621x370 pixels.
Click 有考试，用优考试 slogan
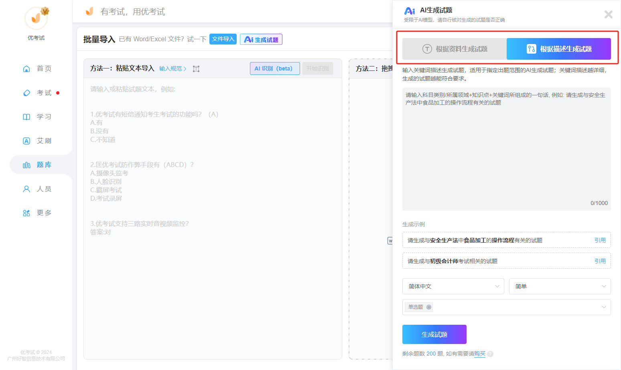(133, 12)
